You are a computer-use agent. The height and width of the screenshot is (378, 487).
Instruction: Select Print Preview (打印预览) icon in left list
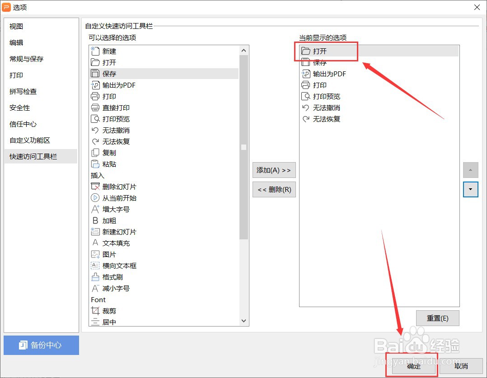[x=95, y=119]
